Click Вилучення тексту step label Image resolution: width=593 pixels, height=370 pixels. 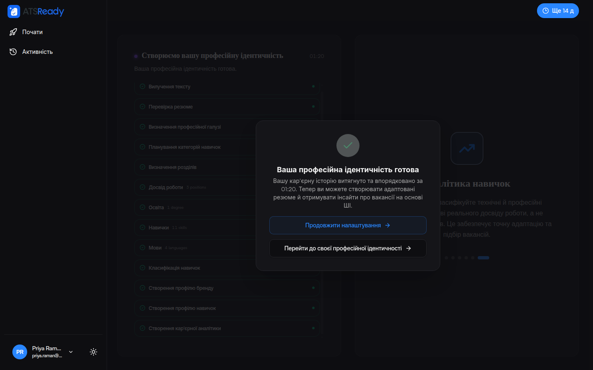tap(169, 87)
